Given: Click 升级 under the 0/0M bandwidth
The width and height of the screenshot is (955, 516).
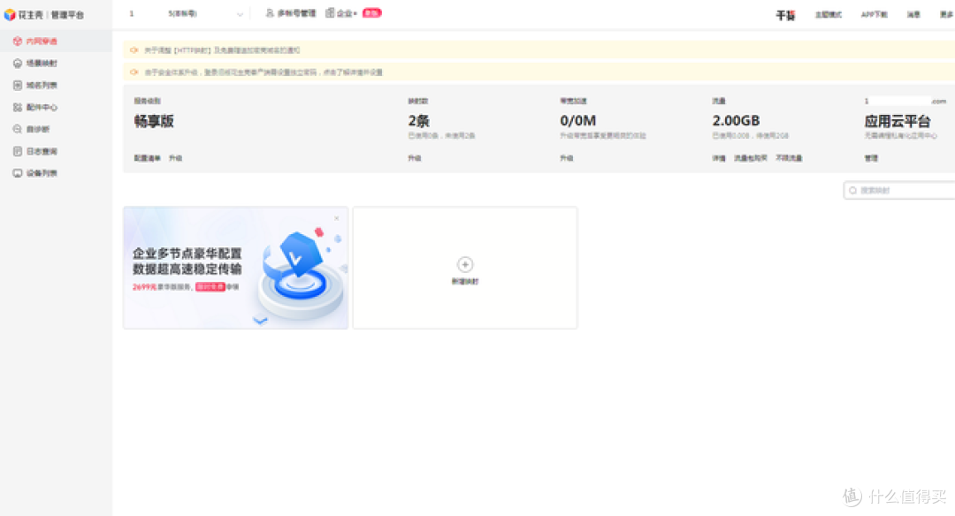Looking at the screenshot, I should coord(567,158).
